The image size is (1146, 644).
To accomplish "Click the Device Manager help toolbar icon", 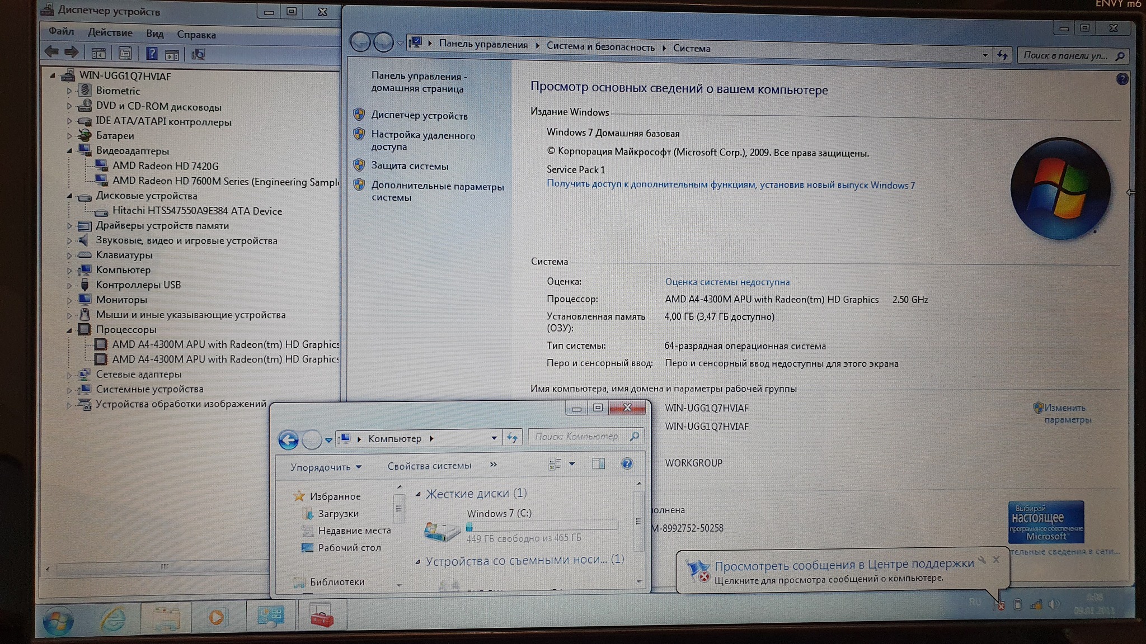I will [x=152, y=54].
